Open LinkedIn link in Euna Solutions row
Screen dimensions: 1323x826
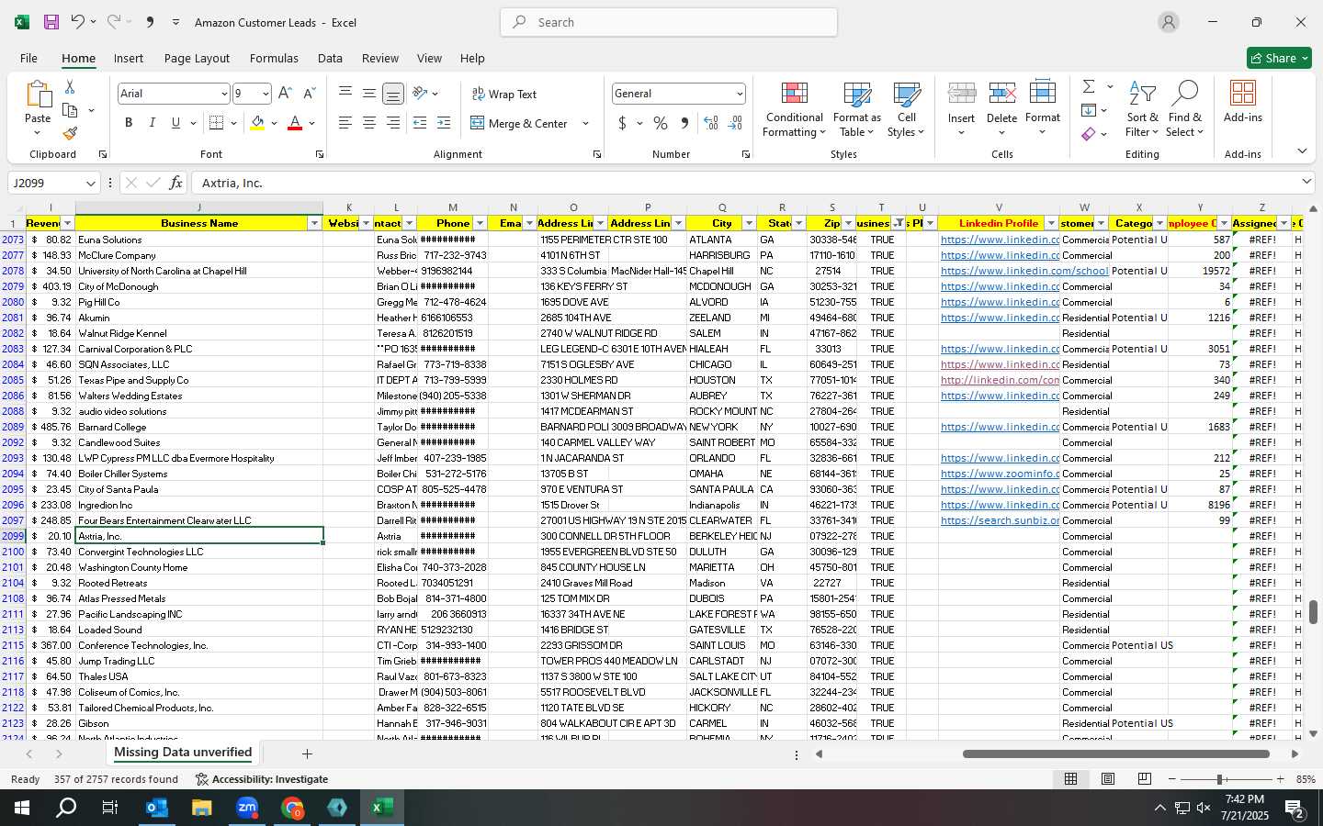point(1000,240)
